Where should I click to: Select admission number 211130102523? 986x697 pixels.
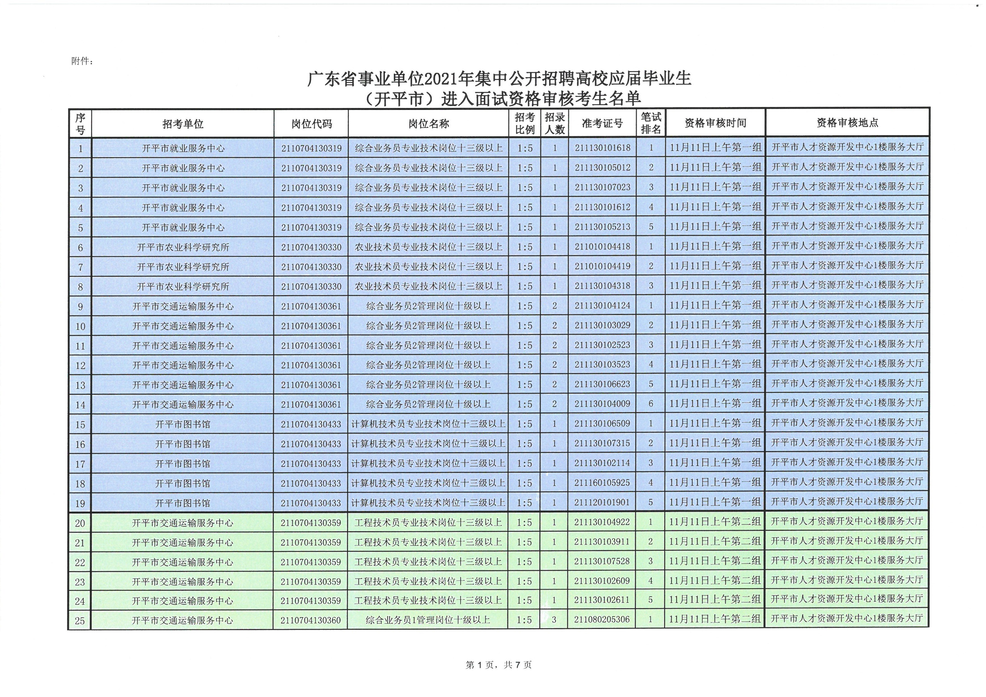click(603, 345)
